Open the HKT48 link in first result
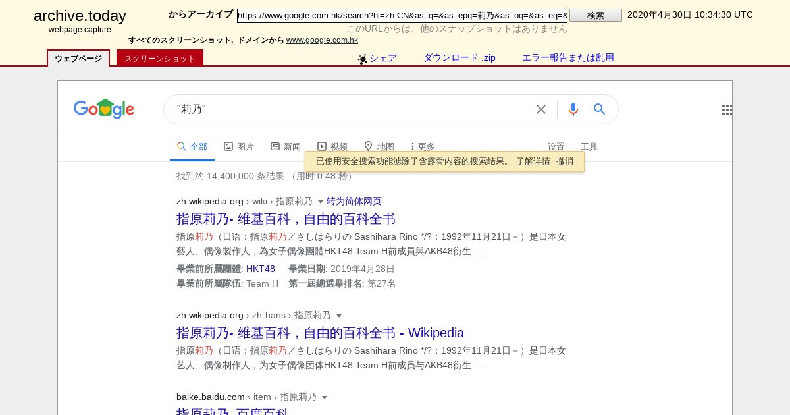790x415 pixels. coord(261,269)
